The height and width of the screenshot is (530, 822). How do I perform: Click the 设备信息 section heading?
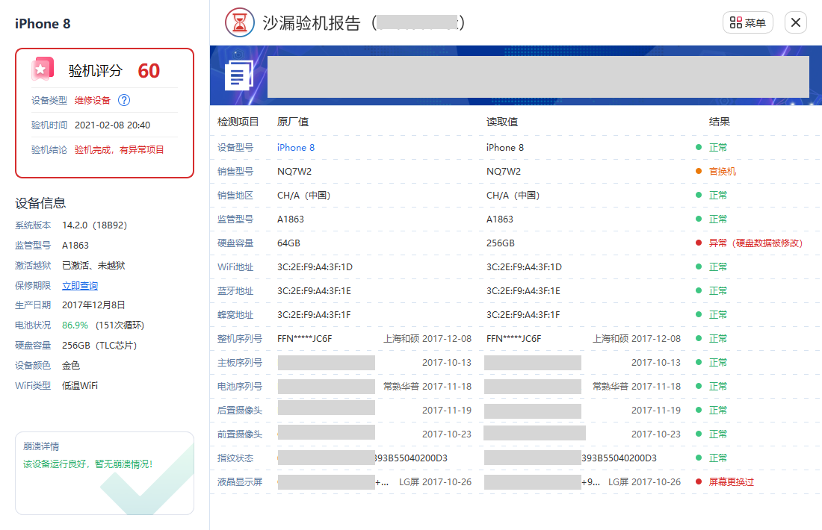(x=40, y=203)
